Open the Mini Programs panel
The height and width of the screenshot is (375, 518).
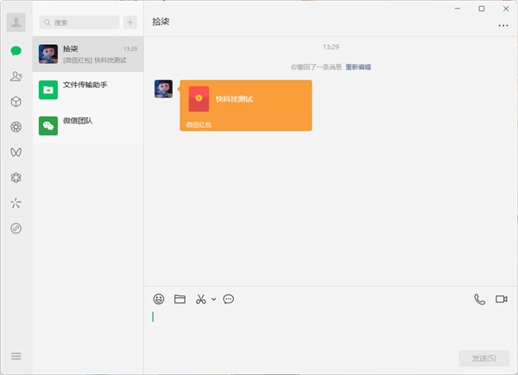pos(16,228)
